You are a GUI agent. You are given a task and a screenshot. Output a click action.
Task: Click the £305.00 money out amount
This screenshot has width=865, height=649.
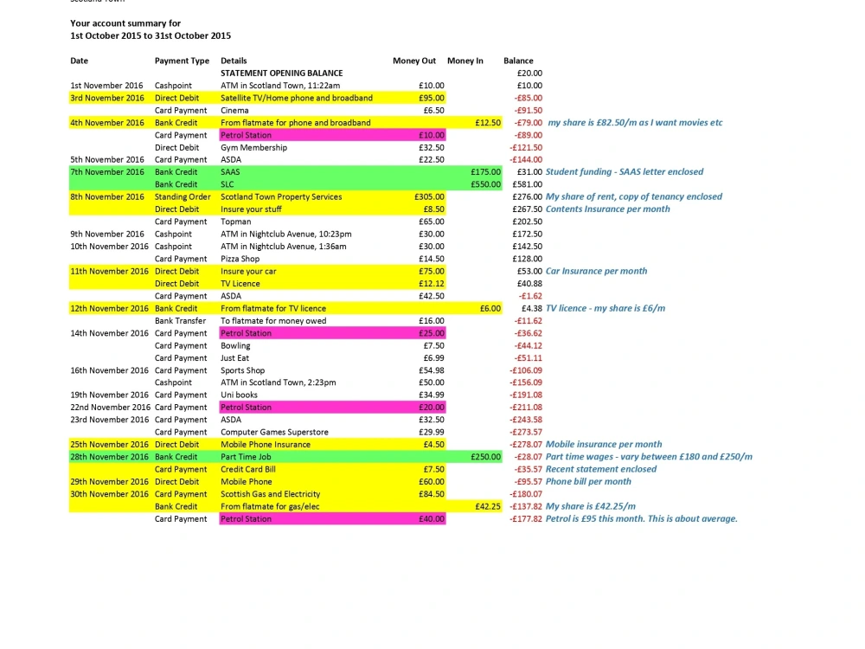point(429,196)
